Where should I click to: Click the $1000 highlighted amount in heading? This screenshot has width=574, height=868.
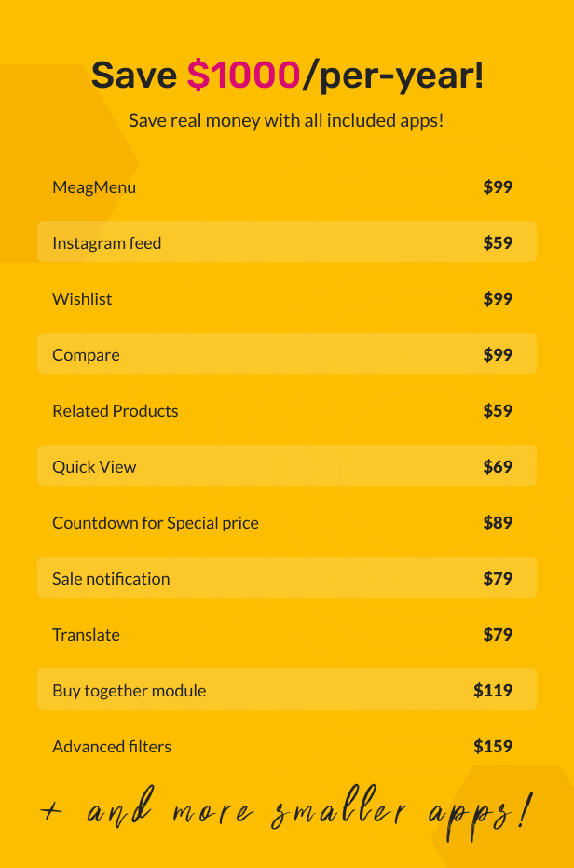tap(243, 75)
